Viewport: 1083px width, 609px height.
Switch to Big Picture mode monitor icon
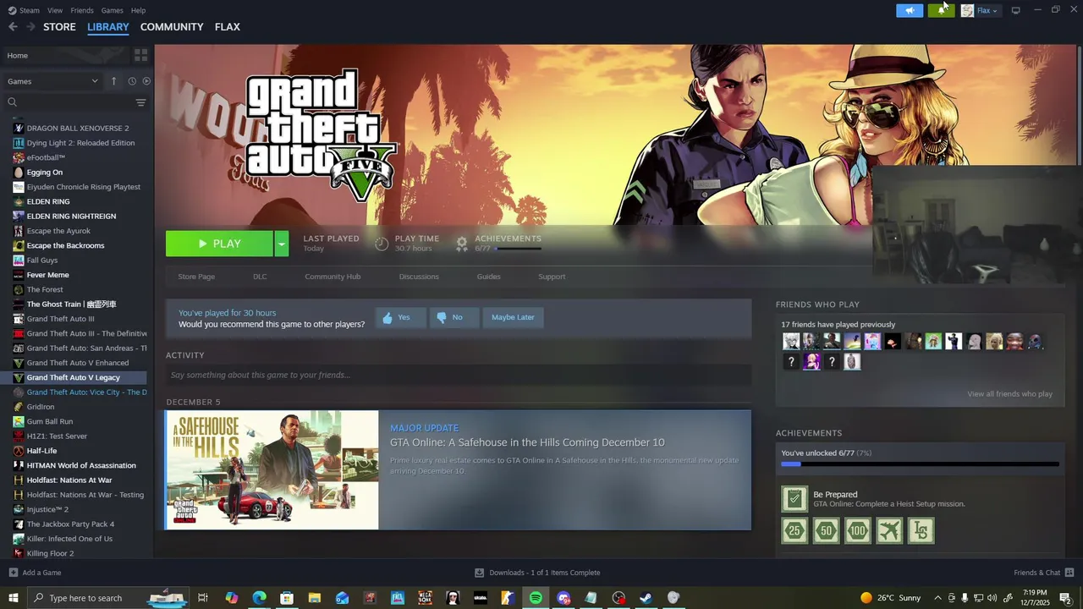click(1015, 10)
